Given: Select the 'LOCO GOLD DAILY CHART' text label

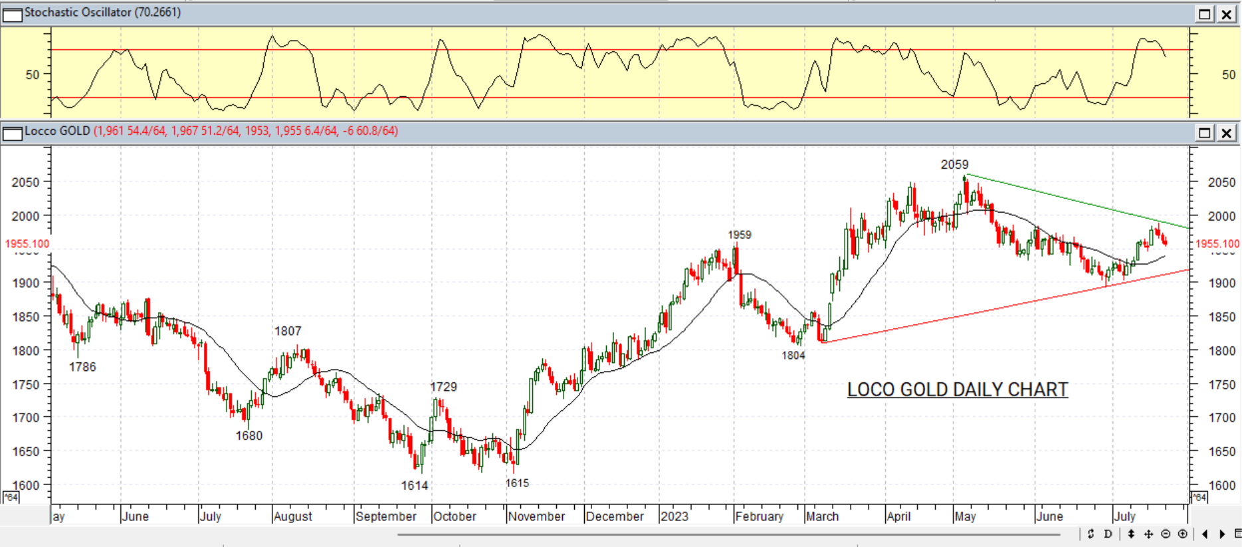Looking at the screenshot, I should [x=958, y=389].
